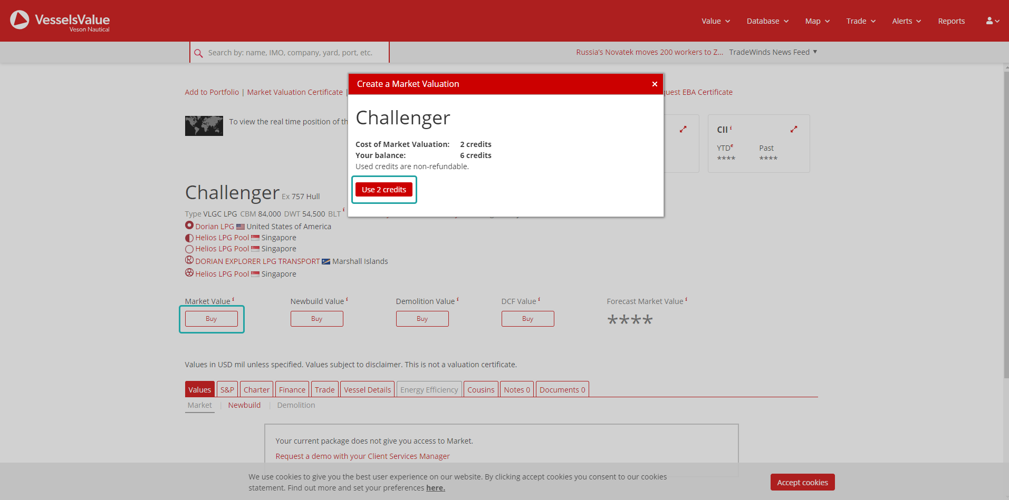The height and width of the screenshot is (500, 1009).
Task: Click the VesselsValue logo
Action: [60, 21]
